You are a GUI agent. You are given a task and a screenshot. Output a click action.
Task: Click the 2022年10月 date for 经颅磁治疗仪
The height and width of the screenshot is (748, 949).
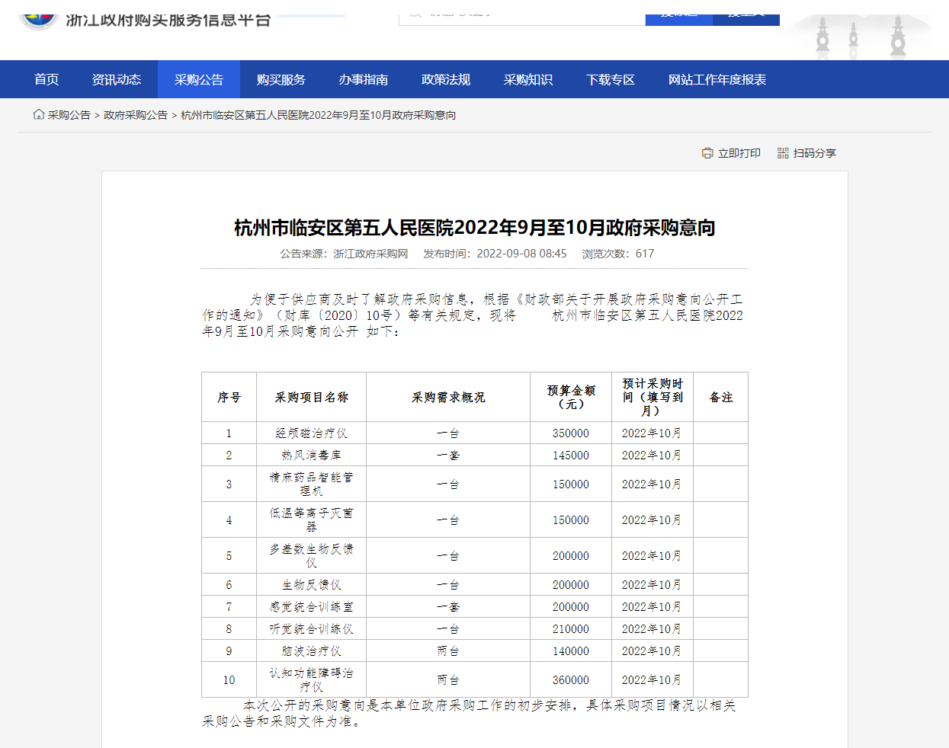coord(652,433)
